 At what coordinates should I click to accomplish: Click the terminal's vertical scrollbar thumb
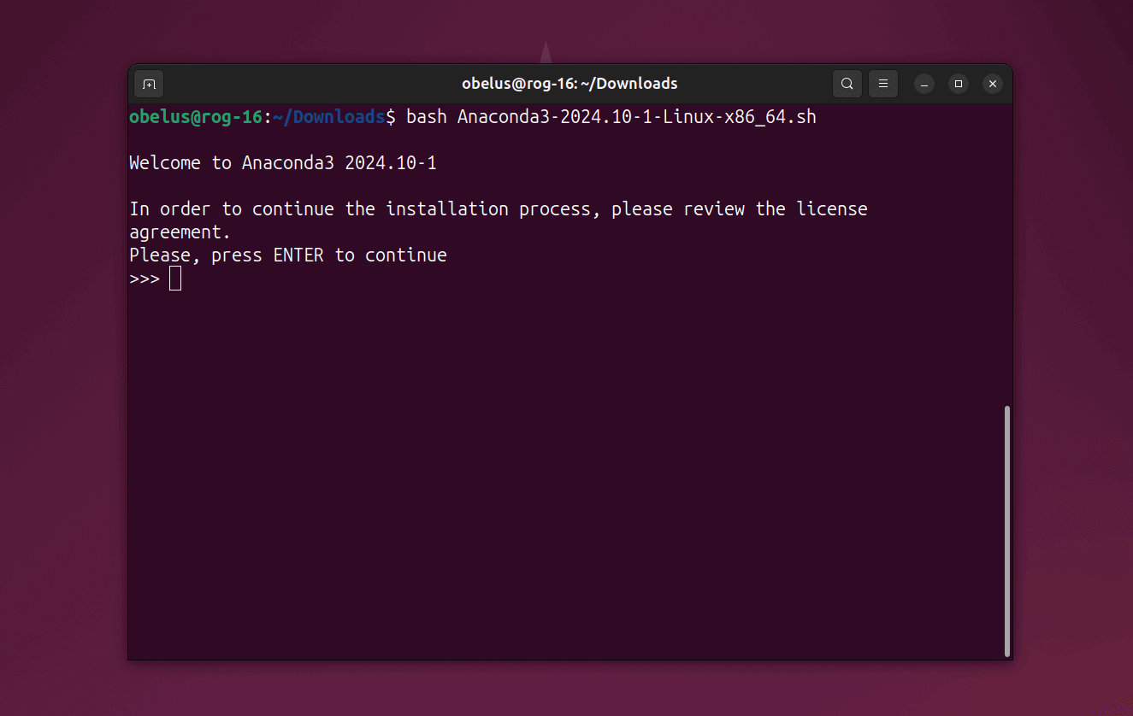pos(1007,530)
